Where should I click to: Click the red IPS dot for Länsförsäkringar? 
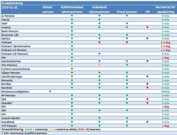(x=147, y=76)
